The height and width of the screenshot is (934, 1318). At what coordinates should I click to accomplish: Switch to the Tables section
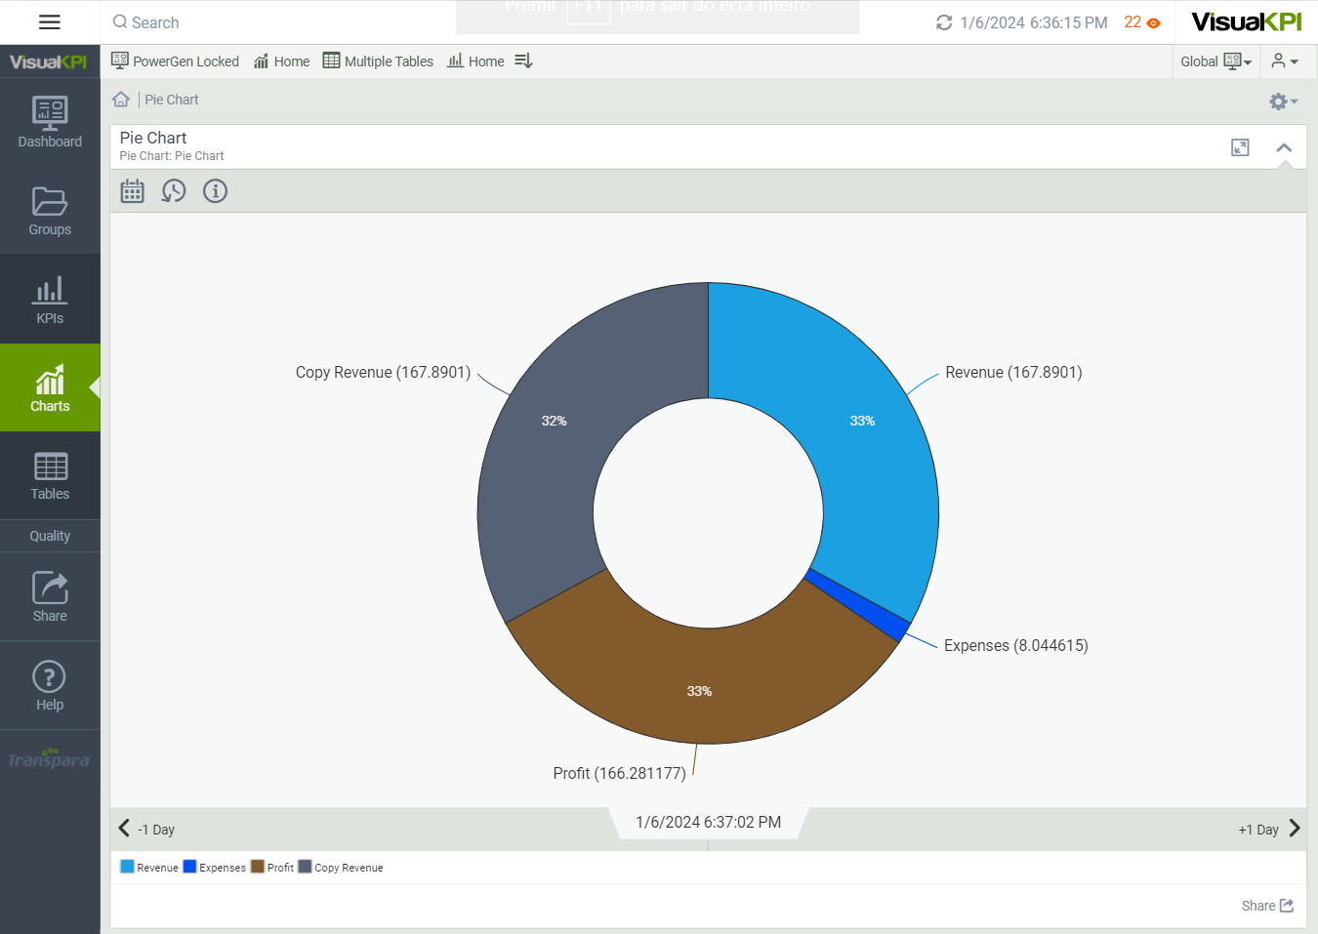(x=50, y=475)
